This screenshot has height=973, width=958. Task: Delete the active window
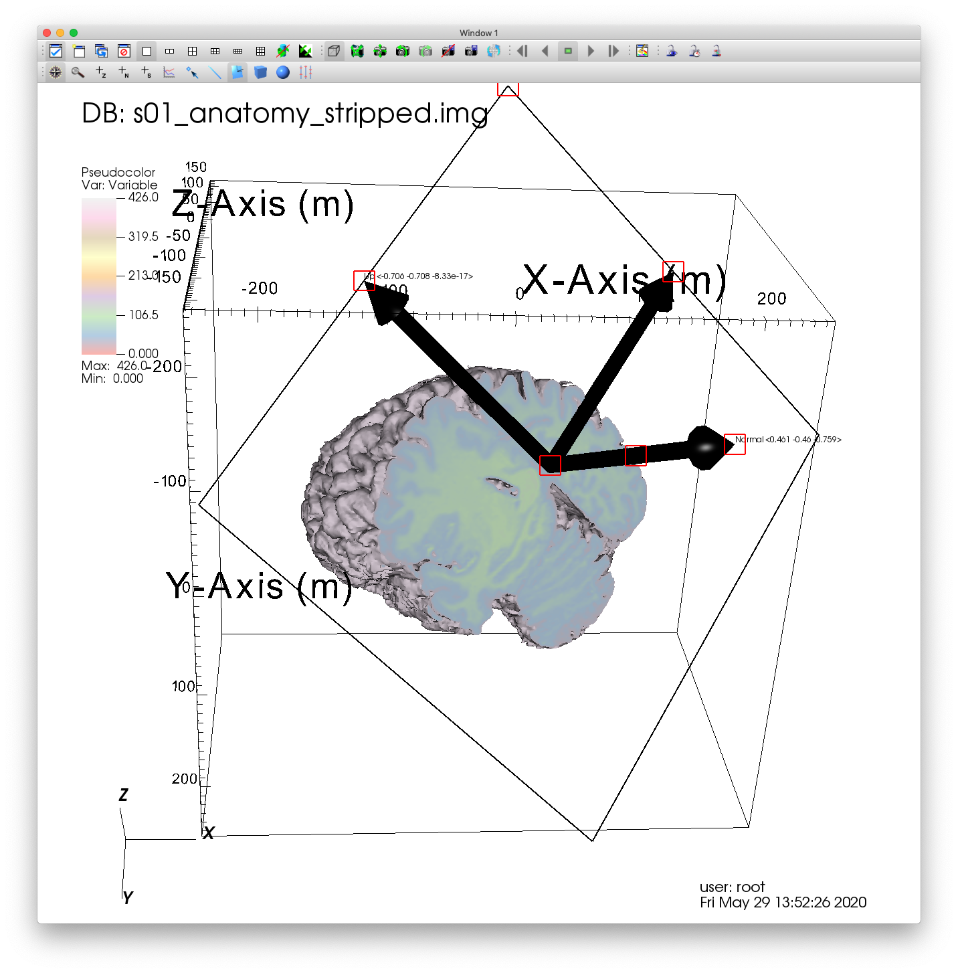(x=124, y=52)
